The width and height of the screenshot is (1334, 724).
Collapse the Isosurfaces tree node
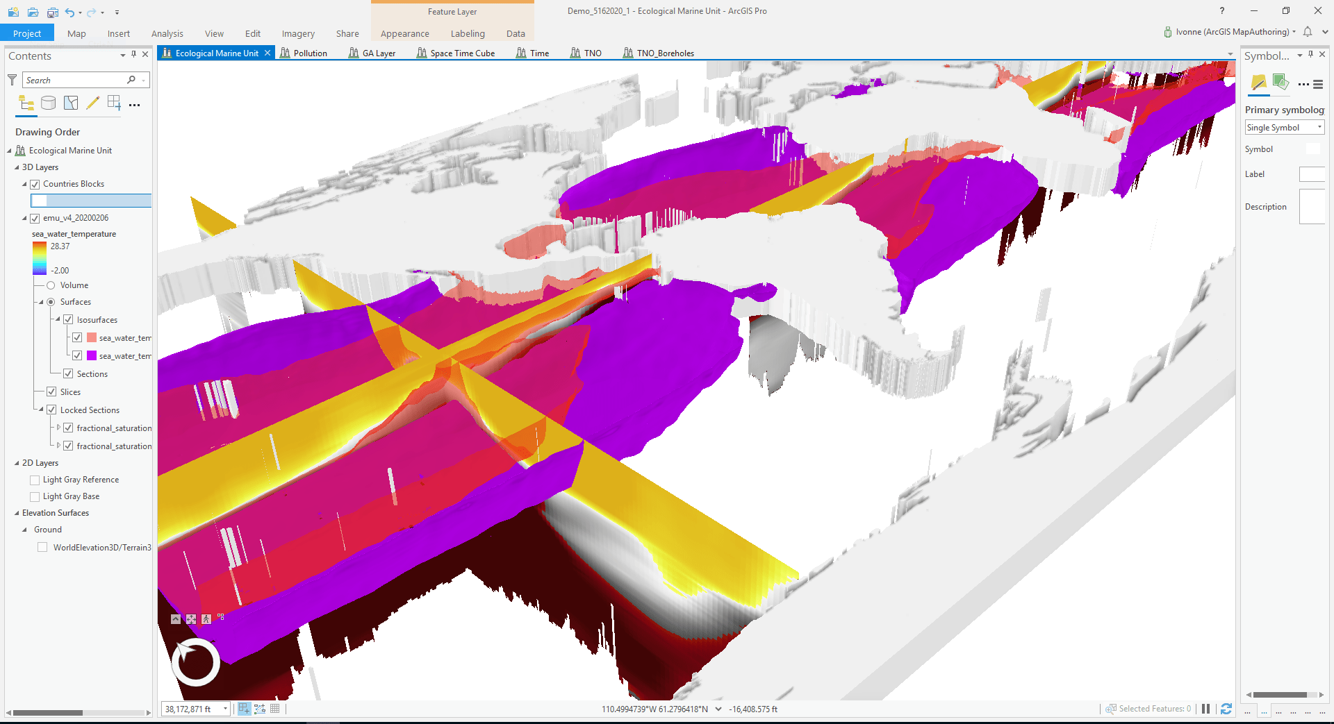pyautogui.click(x=58, y=320)
